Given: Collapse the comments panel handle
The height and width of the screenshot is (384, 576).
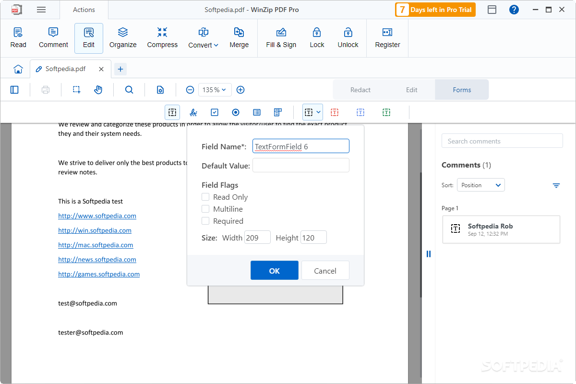Looking at the screenshot, I should click(x=429, y=254).
